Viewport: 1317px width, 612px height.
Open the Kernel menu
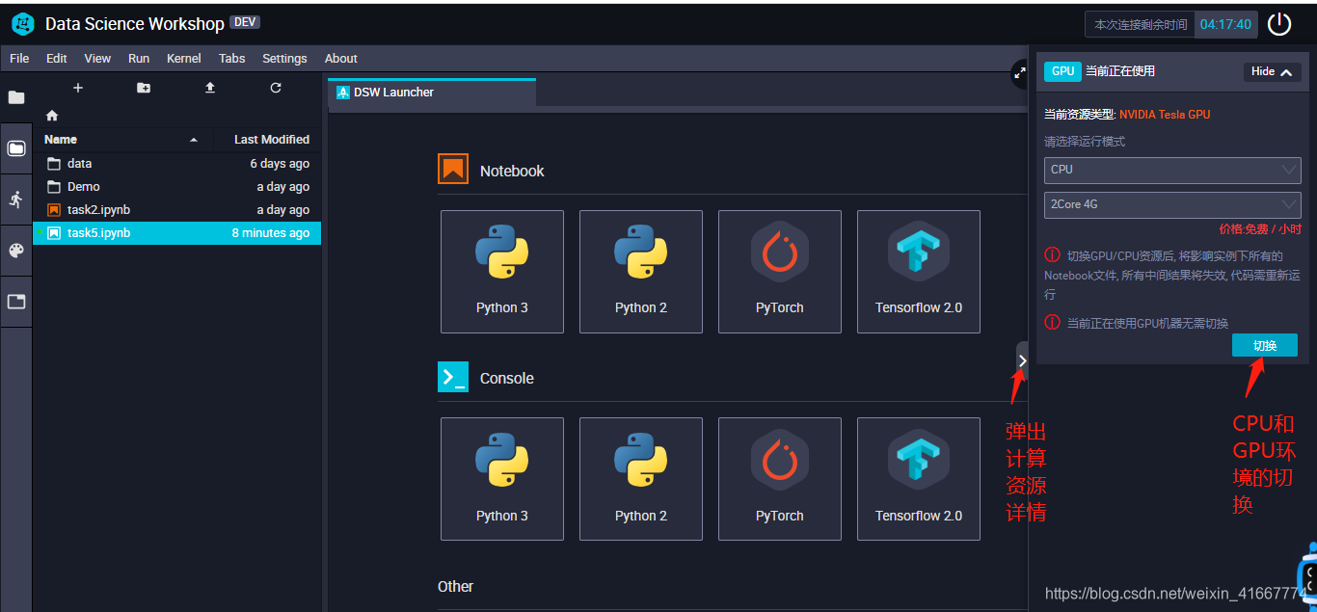pyautogui.click(x=184, y=59)
